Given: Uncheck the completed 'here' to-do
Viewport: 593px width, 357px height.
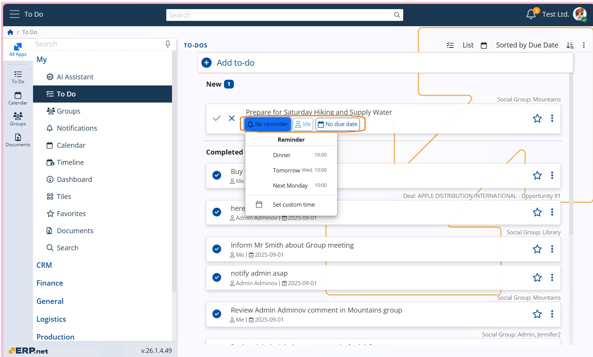Looking at the screenshot, I should tap(217, 212).
